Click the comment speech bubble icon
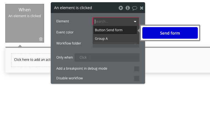 click(135, 8)
